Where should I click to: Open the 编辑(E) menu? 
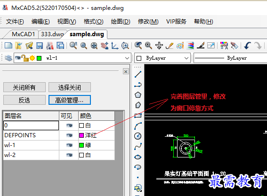[40, 22]
